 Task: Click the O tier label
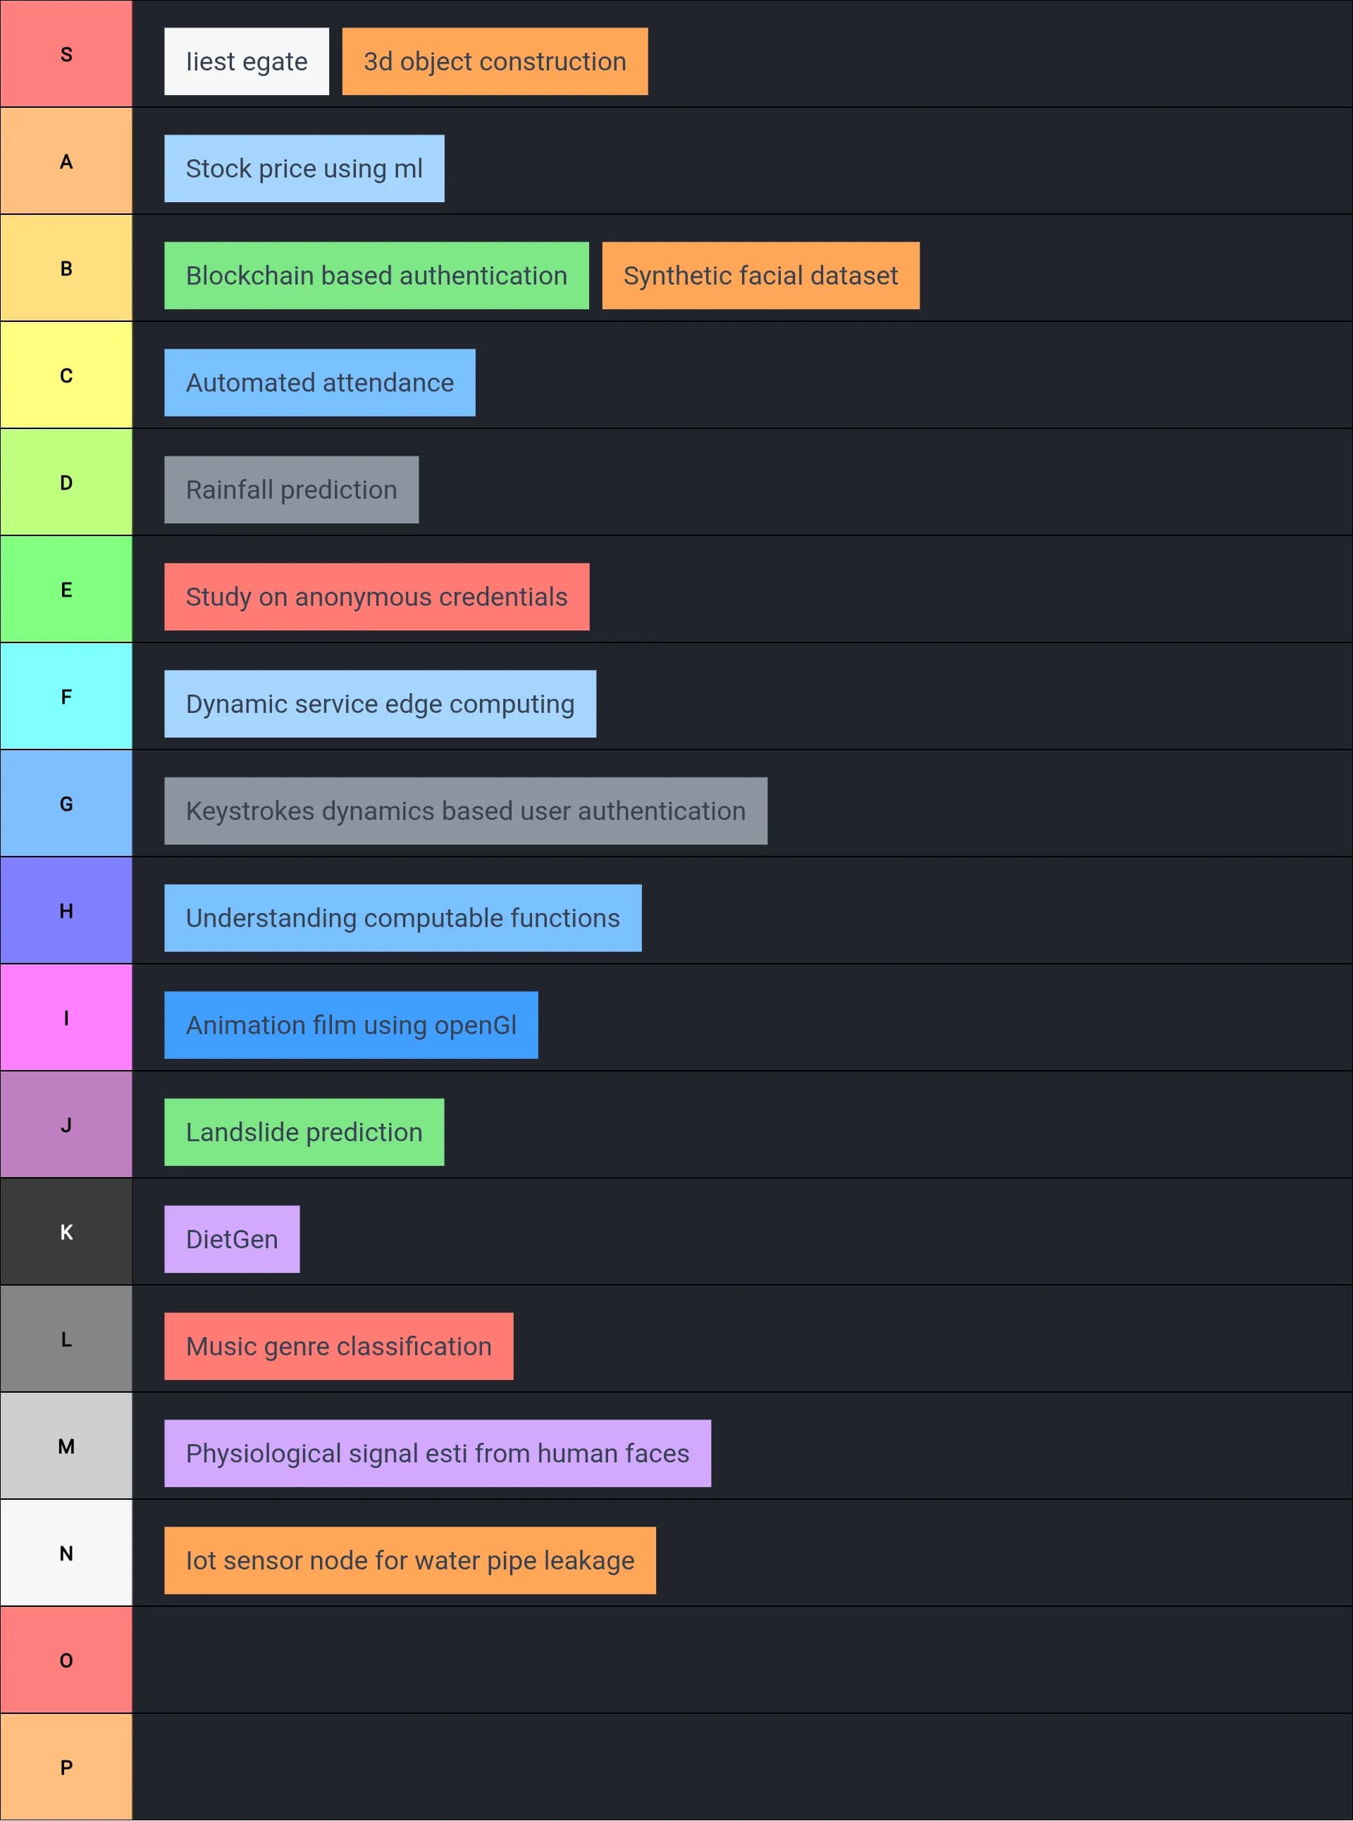(66, 1660)
